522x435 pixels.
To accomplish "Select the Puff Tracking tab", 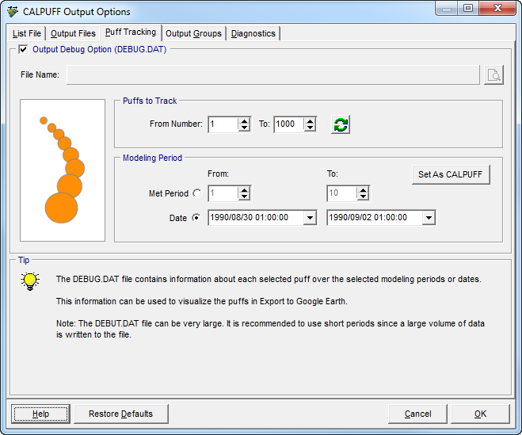I will click(131, 32).
